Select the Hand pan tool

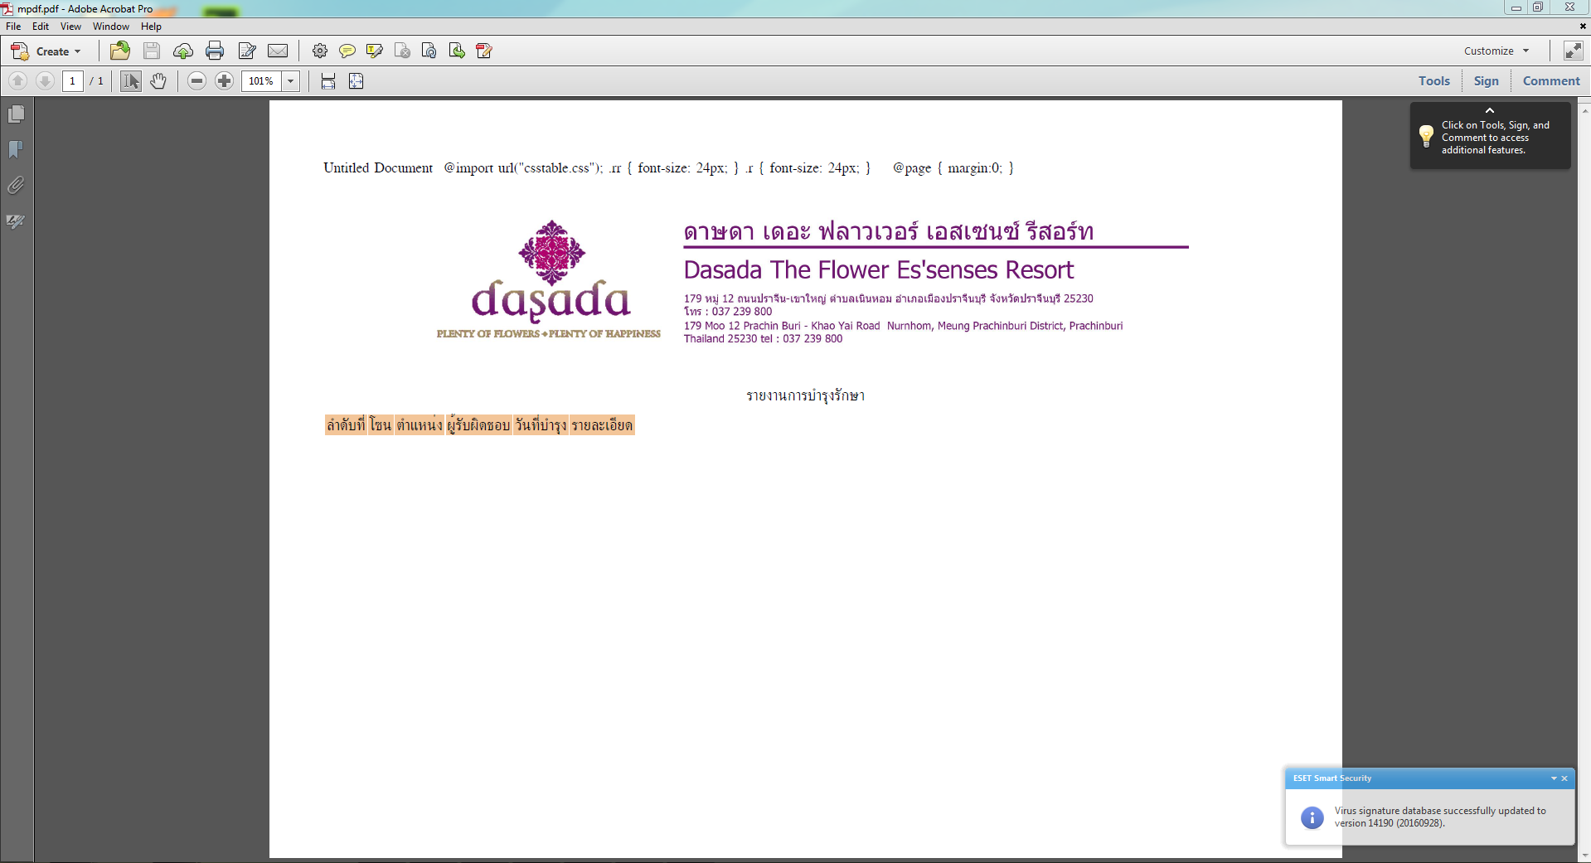tap(158, 81)
